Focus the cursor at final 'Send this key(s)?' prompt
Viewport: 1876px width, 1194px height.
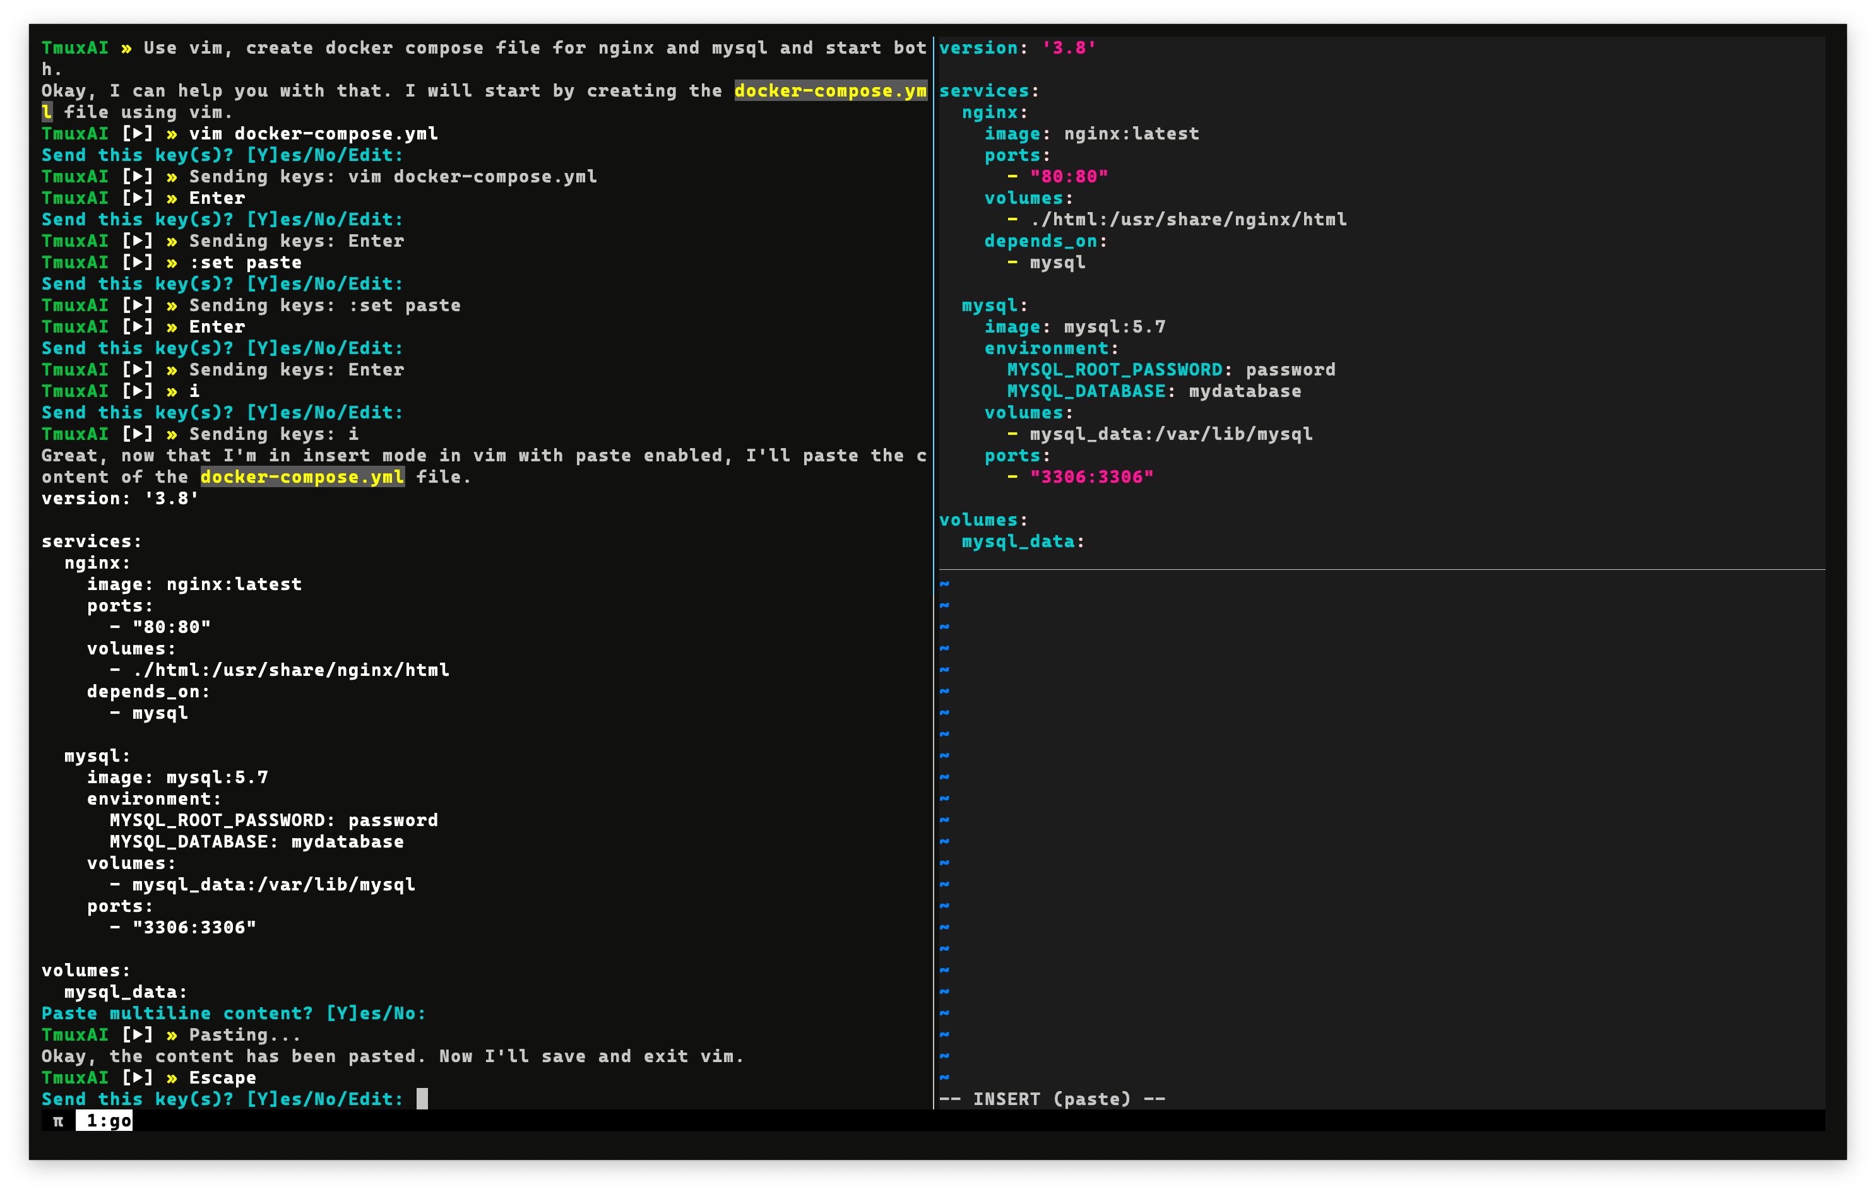point(422,1099)
